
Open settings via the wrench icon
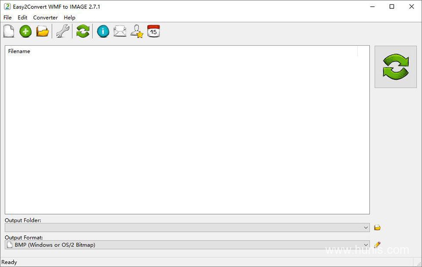click(63, 31)
